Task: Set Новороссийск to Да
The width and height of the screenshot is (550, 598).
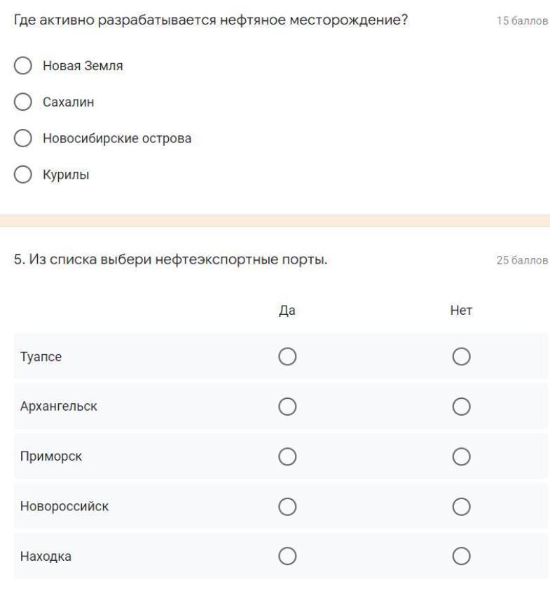Action: (287, 506)
